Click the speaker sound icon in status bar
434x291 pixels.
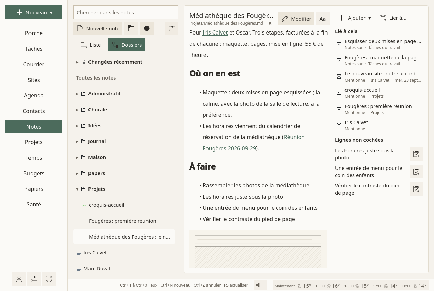pyautogui.click(x=260, y=285)
